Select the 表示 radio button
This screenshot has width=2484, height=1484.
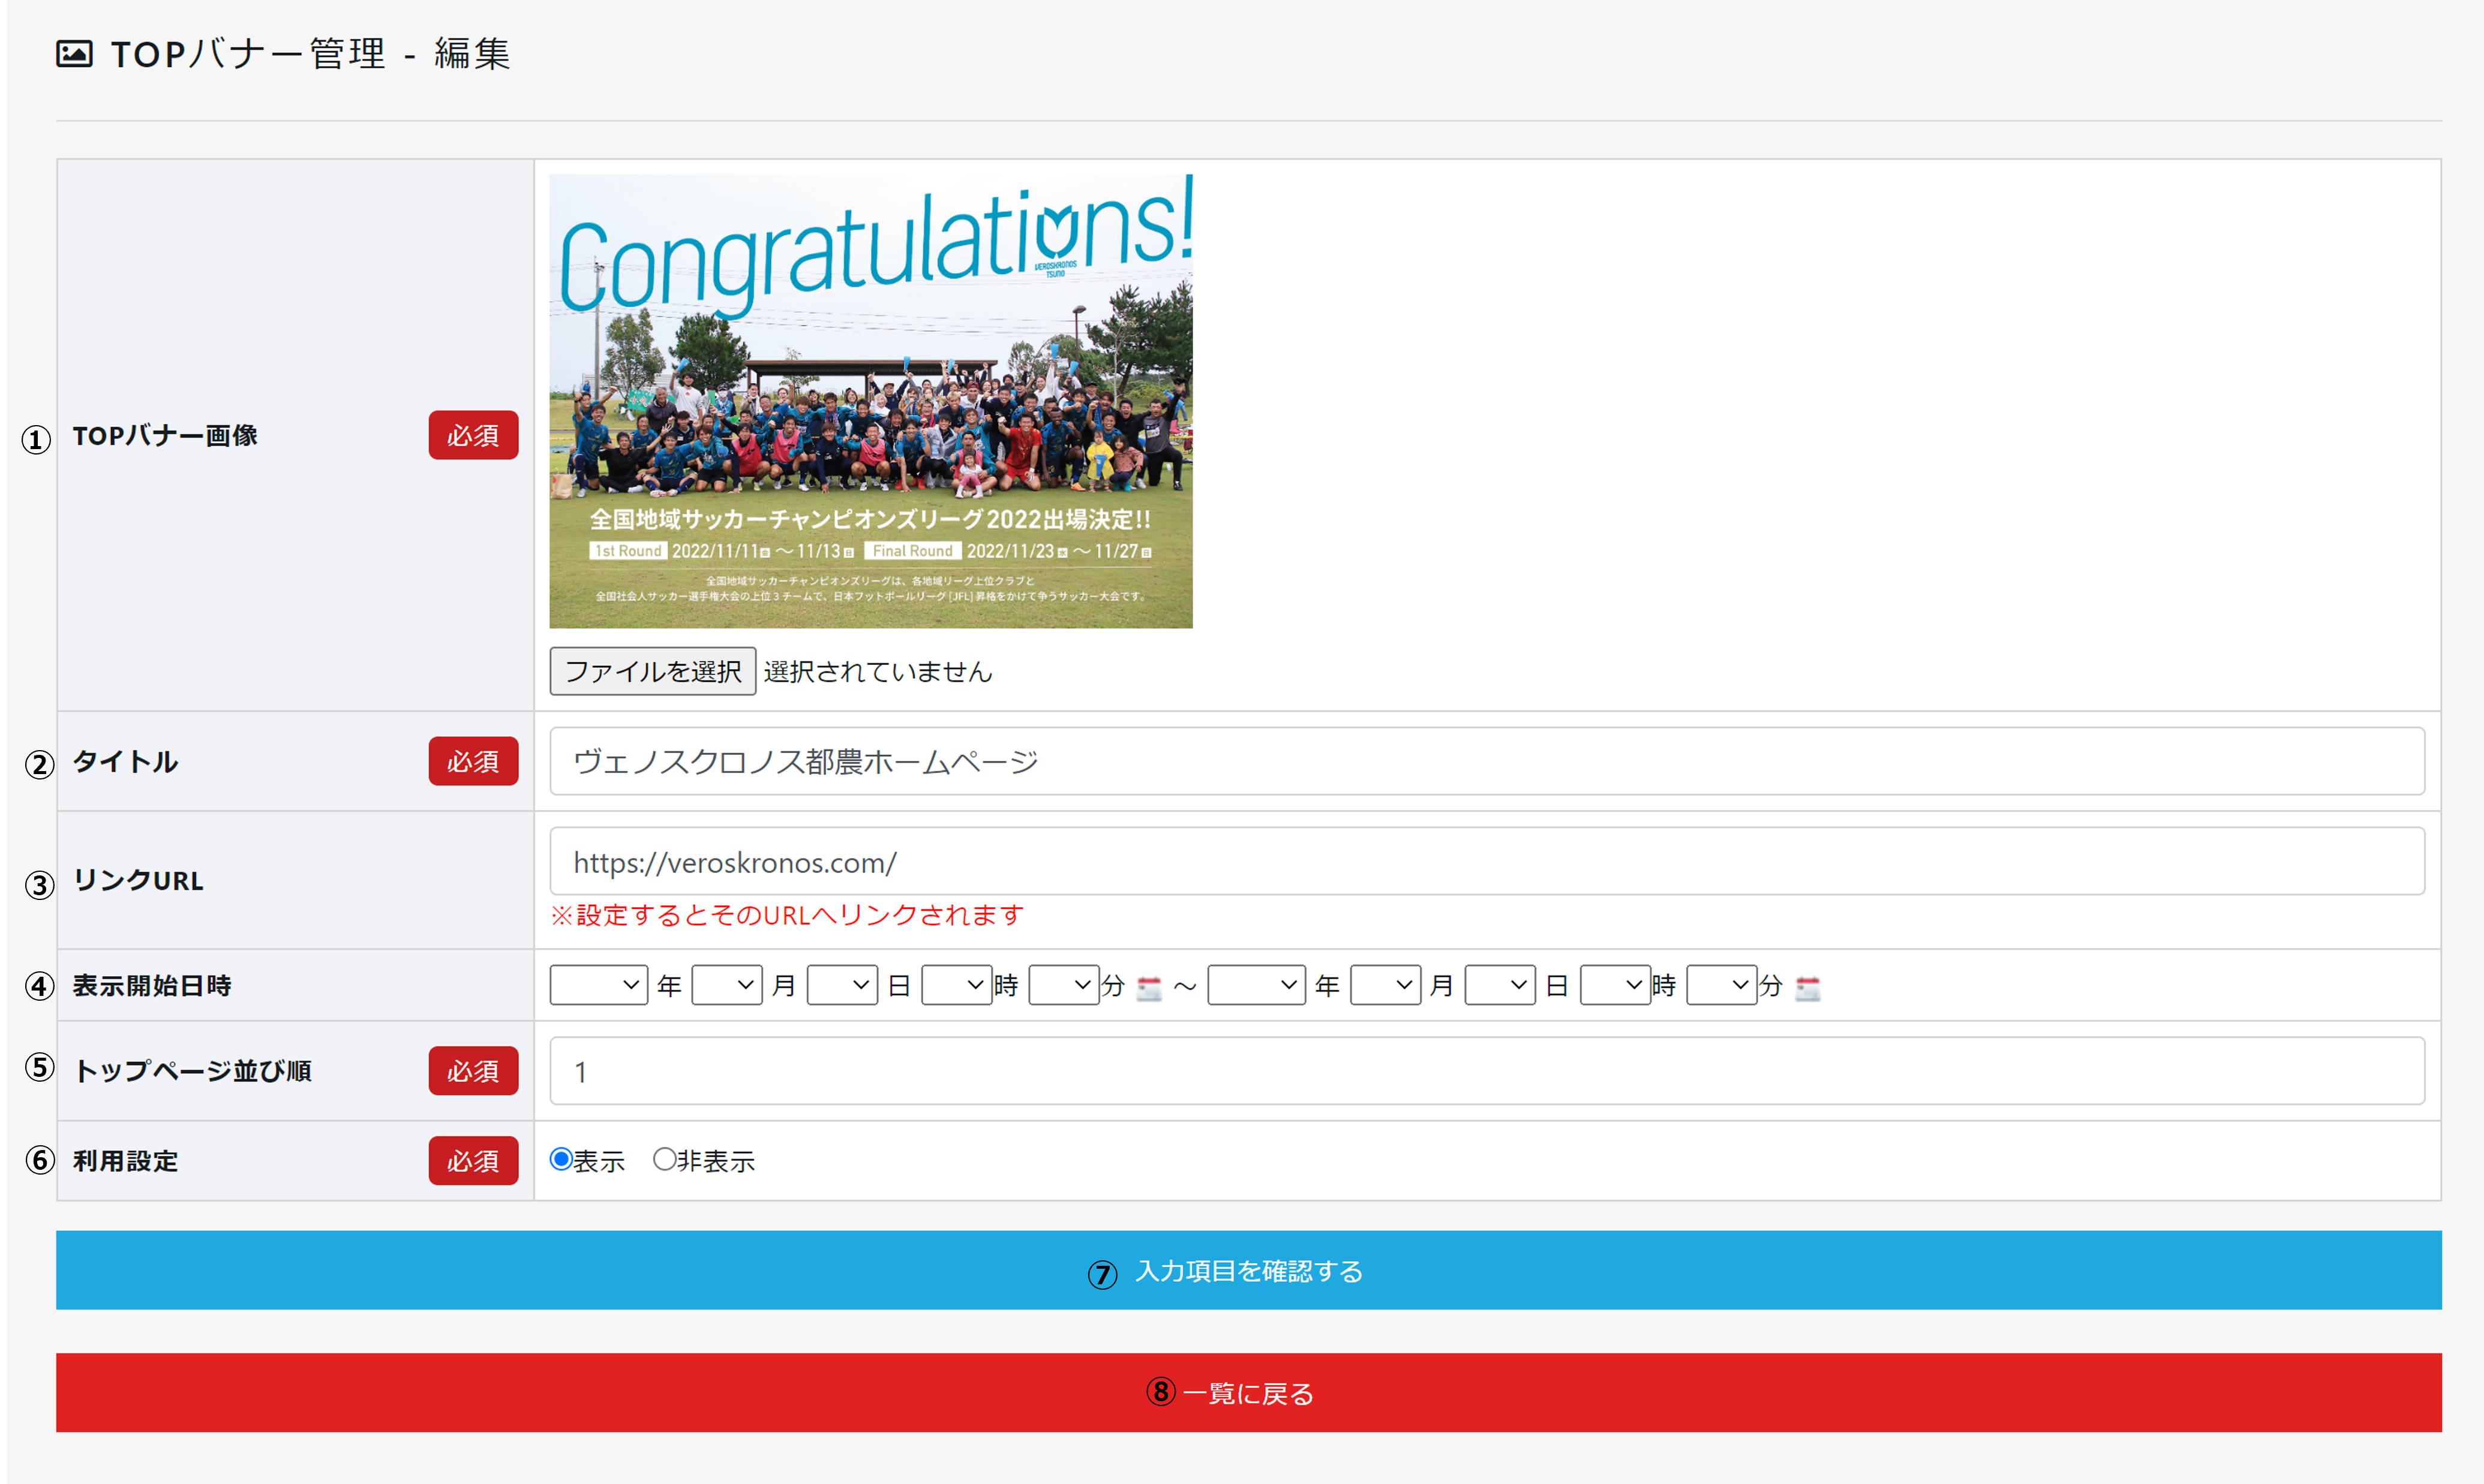tap(561, 1159)
